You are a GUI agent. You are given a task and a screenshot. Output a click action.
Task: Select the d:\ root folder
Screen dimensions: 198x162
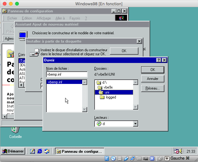[101, 82]
